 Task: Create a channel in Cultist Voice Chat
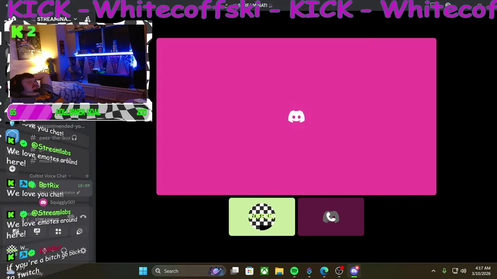(87, 176)
